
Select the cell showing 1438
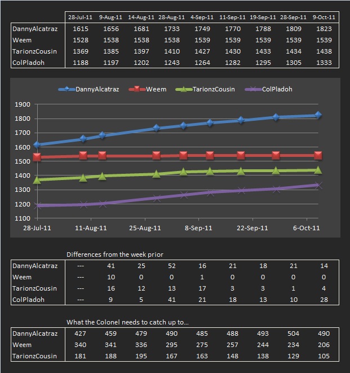coord(324,51)
